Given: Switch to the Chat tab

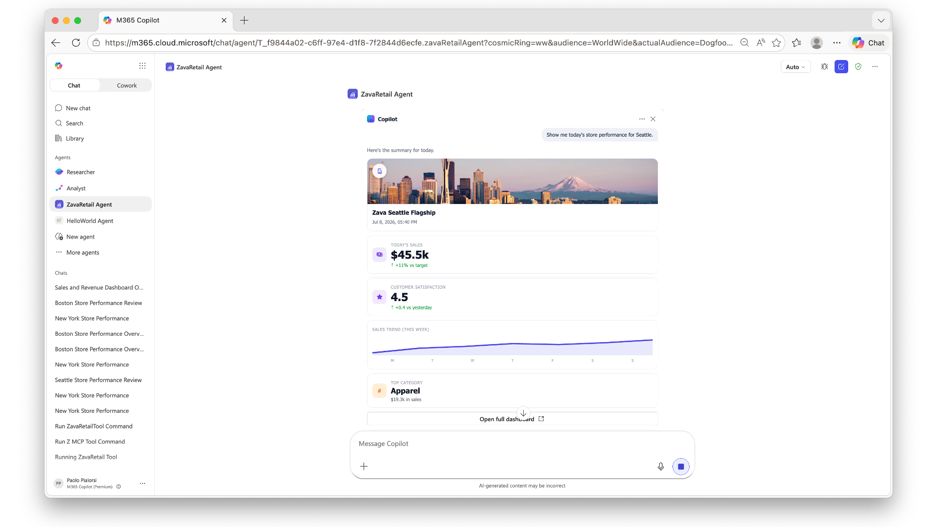Looking at the screenshot, I should click(74, 85).
